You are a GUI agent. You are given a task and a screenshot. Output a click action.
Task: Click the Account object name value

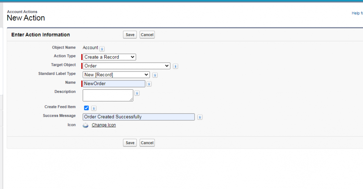(x=90, y=48)
